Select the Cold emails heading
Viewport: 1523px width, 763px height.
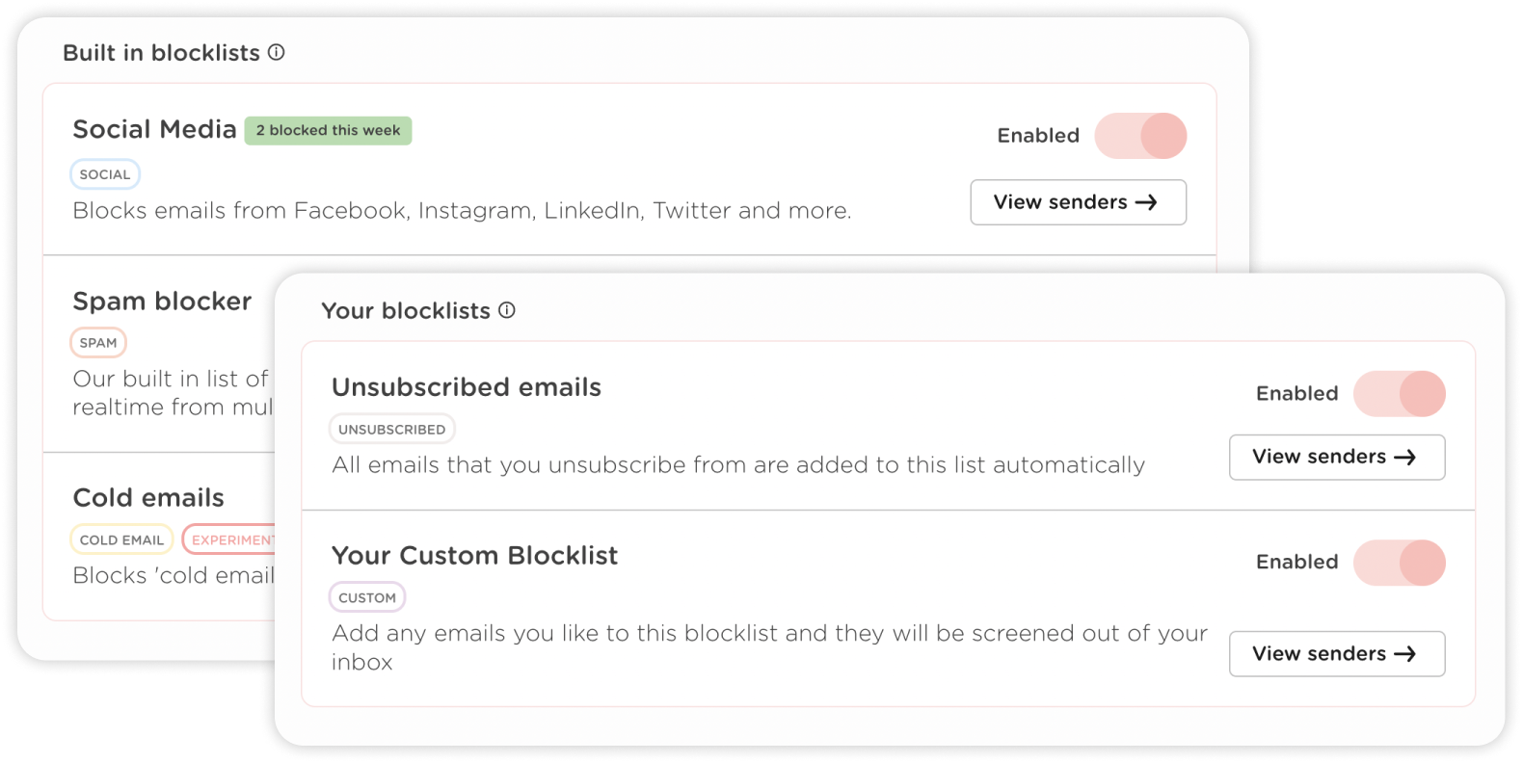pyautogui.click(x=148, y=497)
